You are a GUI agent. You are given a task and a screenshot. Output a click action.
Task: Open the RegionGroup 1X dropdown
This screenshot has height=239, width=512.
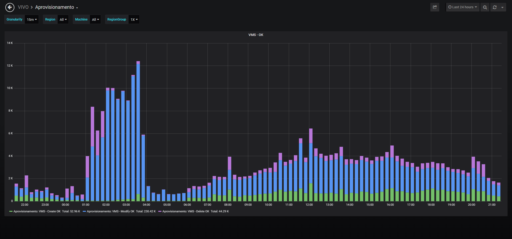[x=134, y=19]
